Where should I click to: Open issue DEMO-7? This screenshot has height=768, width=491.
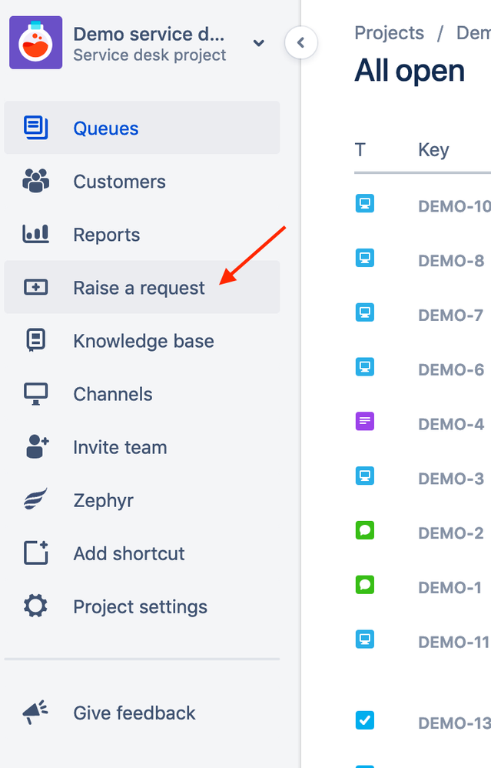pos(450,315)
